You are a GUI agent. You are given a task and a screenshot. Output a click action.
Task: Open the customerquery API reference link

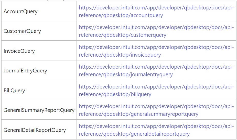point(156,31)
